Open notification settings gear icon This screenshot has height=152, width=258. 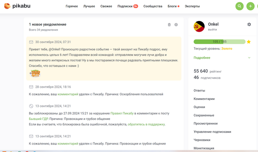coord(176,25)
